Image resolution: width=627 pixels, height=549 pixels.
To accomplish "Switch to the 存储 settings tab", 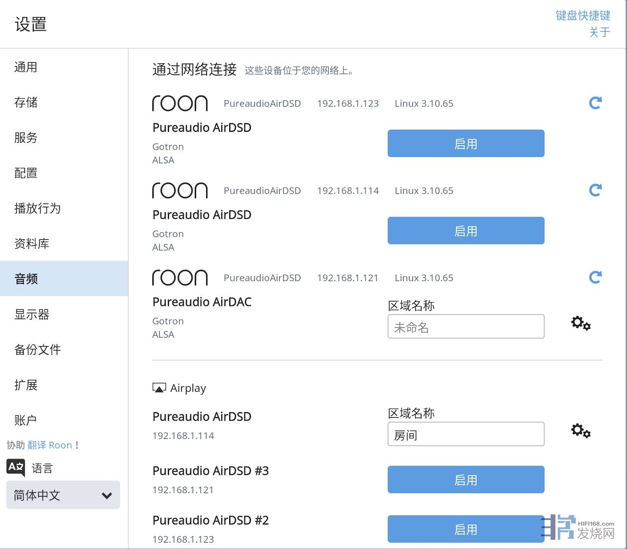I will [x=26, y=102].
